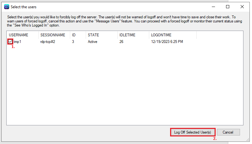
Task: Cancel the forced logoff dialog
Action: click(228, 132)
